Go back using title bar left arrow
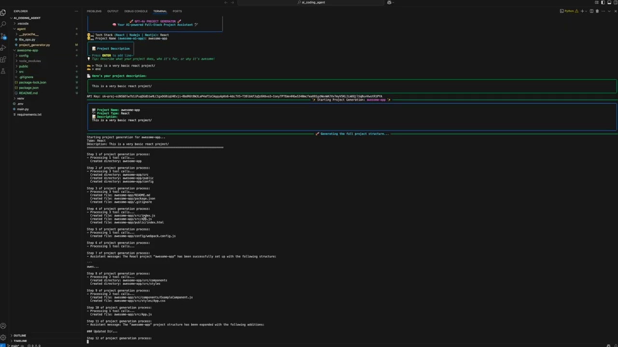 [x=226, y=2]
